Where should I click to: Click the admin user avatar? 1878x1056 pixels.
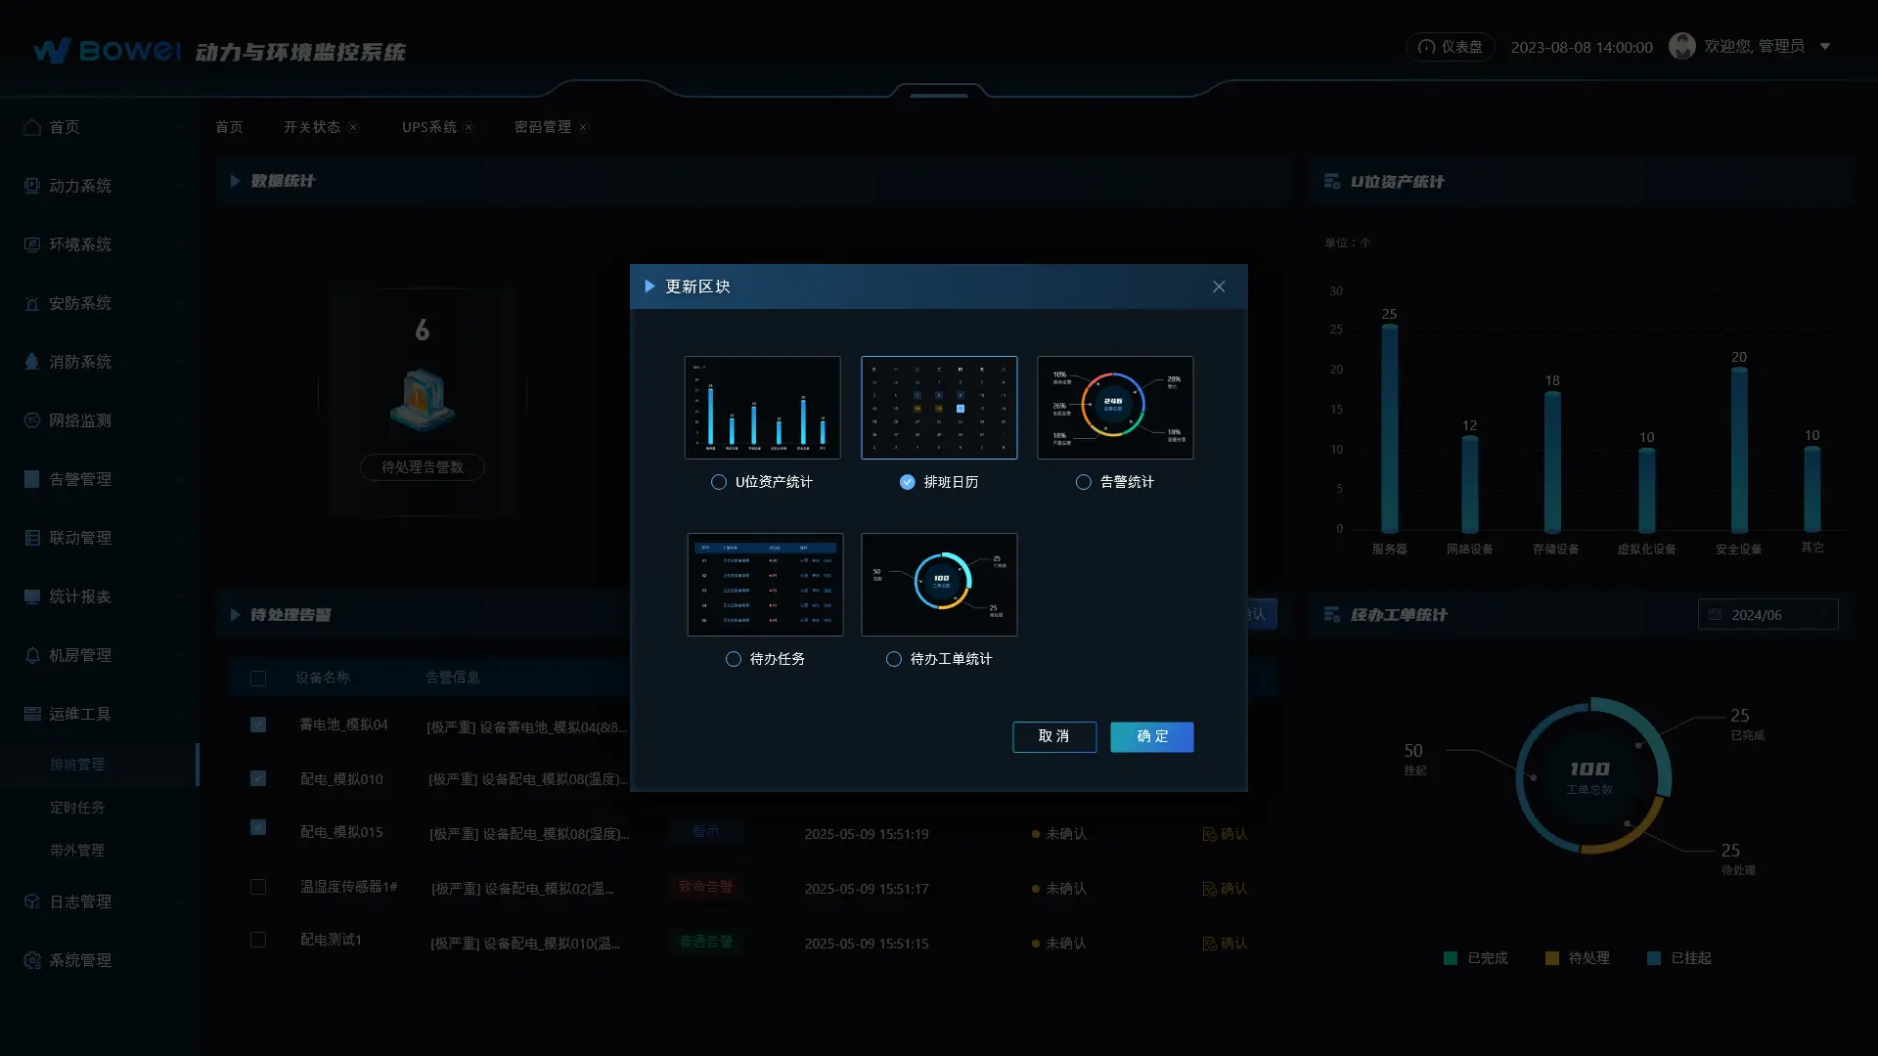(1681, 46)
